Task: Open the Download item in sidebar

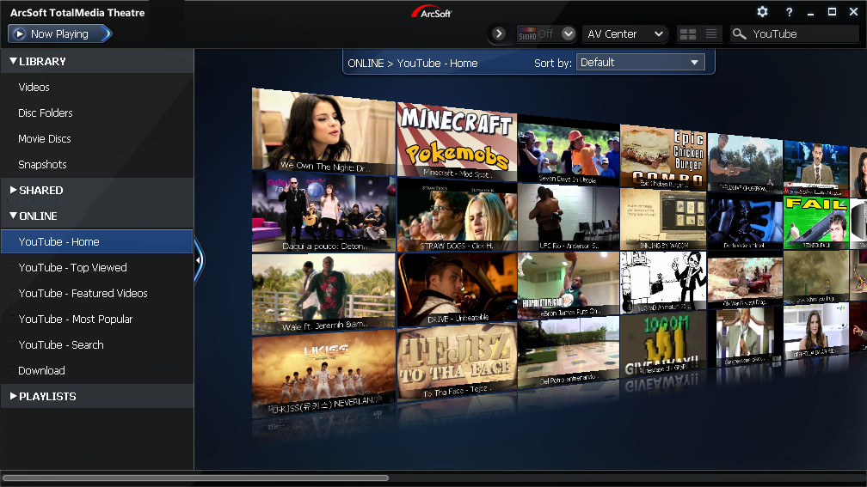Action: click(41, 370)
